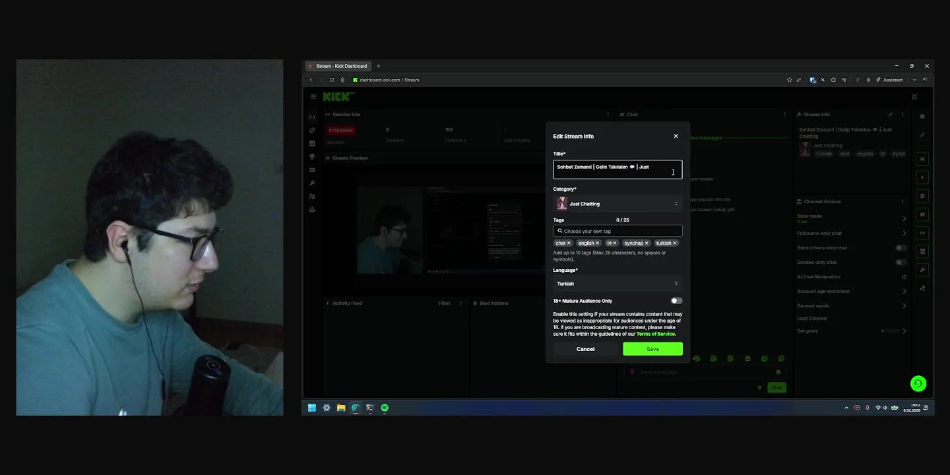Remove the synchap tag
The width and height of the screenshot is (950, 475).
(647, 243)
